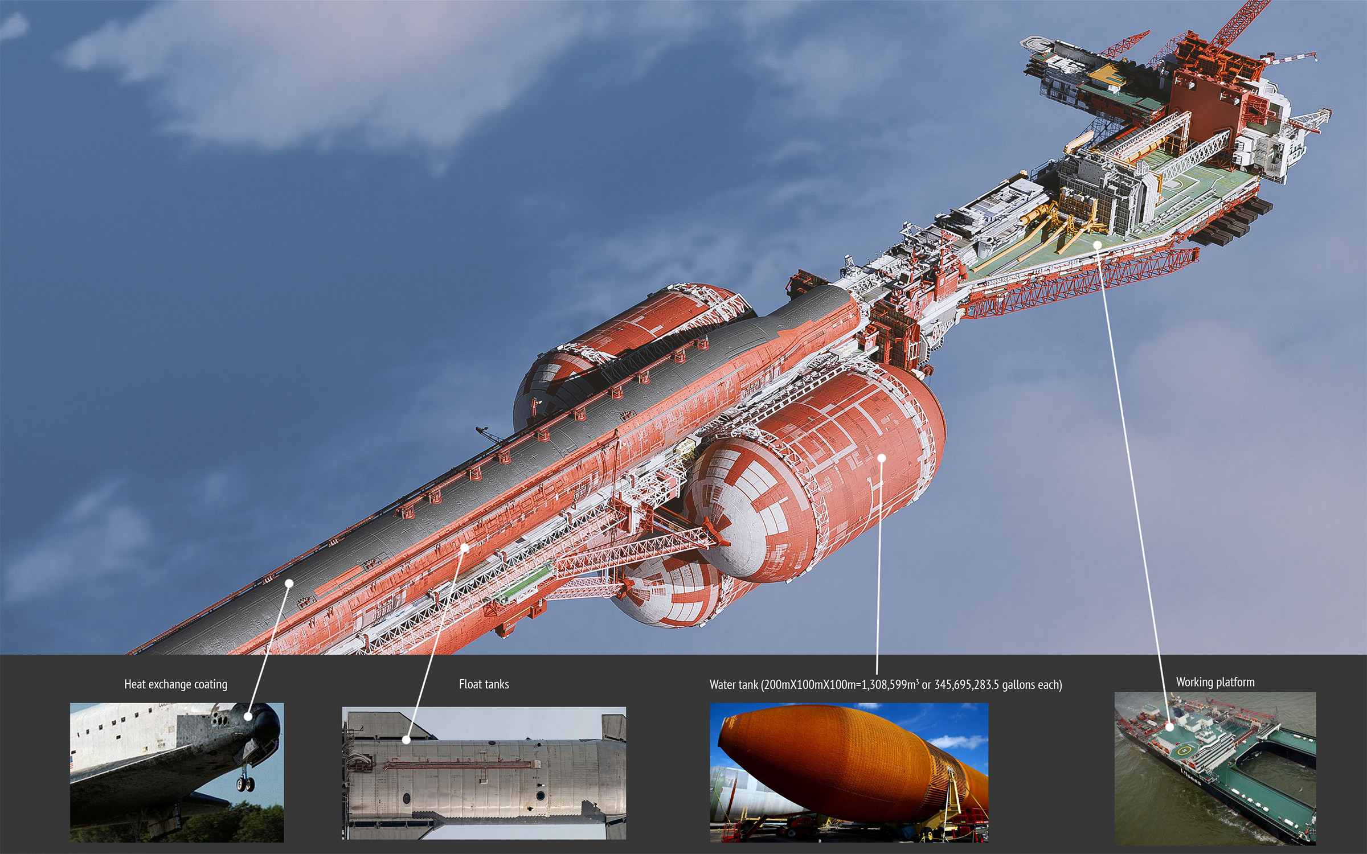The image size is (1367, 854).
Task: Click the 'Float tanks' label
Action: click(x=484, y=684)
